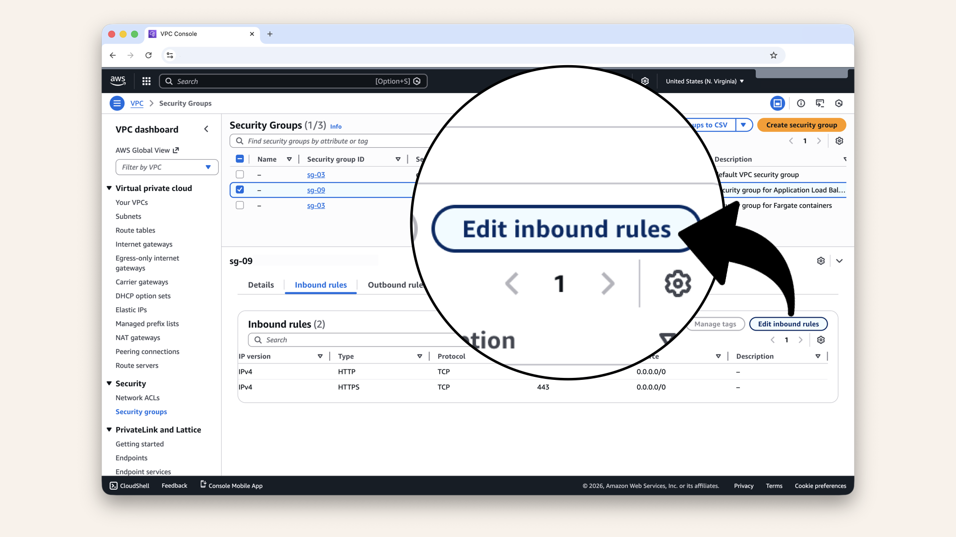
Task: Open the Filter by VPC dropdown
Action: point(167,167)
